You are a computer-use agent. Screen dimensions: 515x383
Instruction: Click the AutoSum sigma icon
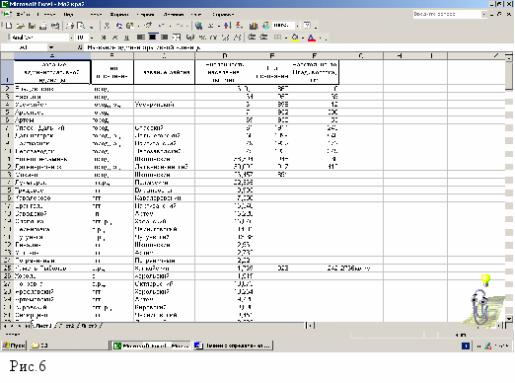coord(210,26)
